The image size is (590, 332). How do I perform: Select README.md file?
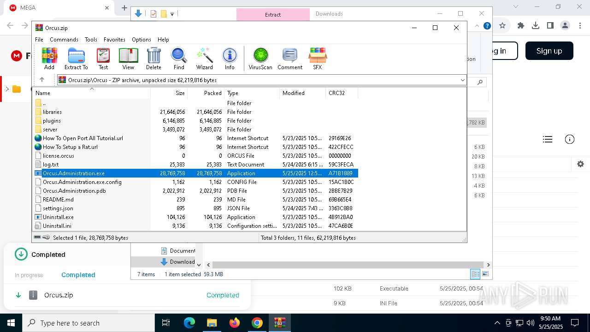195,200
